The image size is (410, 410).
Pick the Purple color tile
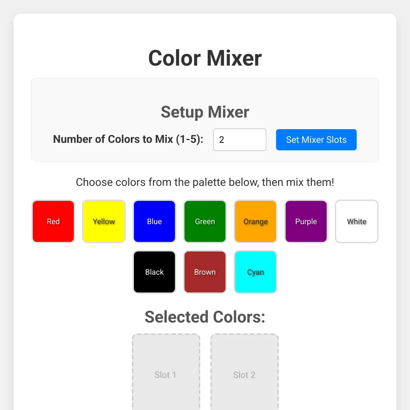pos(306,221)
